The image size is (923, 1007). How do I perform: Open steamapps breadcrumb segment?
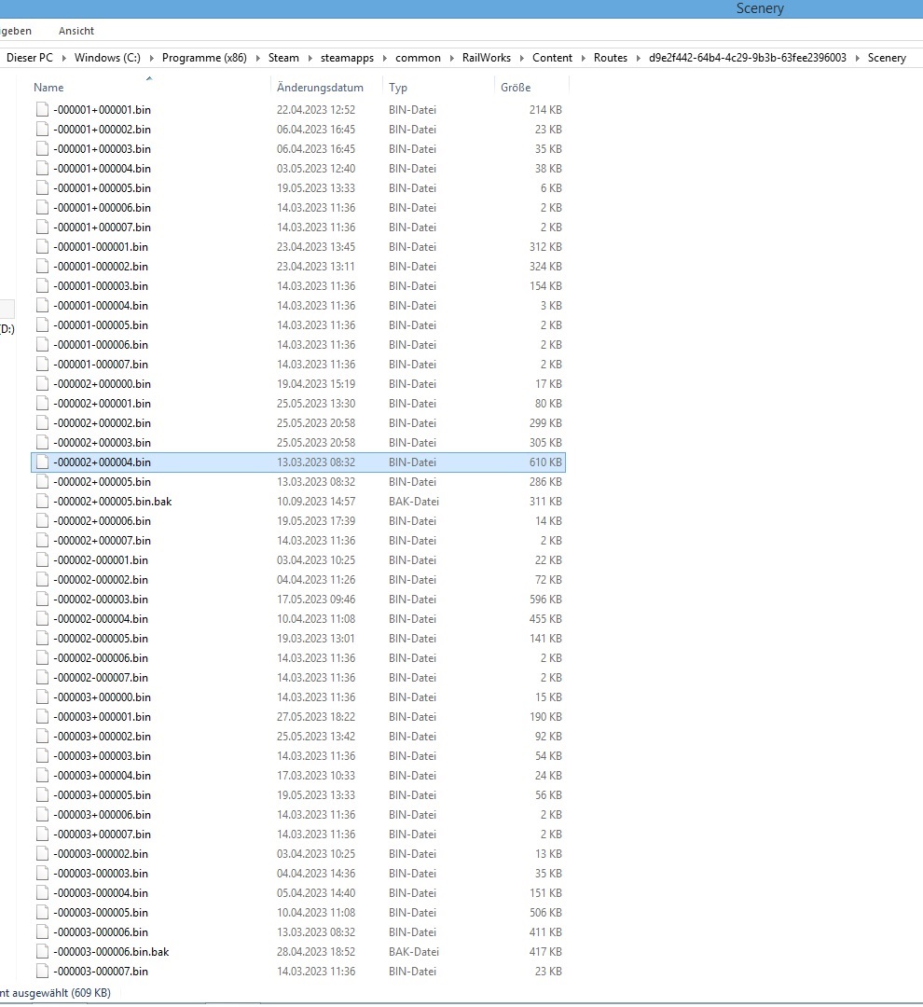click(347, 58)
